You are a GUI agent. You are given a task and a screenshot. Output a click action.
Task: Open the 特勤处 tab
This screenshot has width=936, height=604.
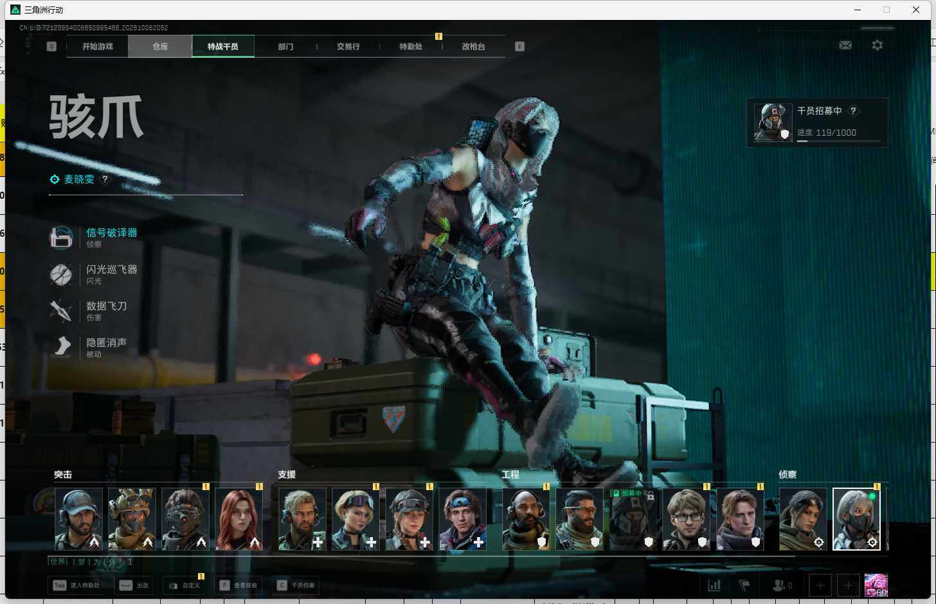click(411, 46)
